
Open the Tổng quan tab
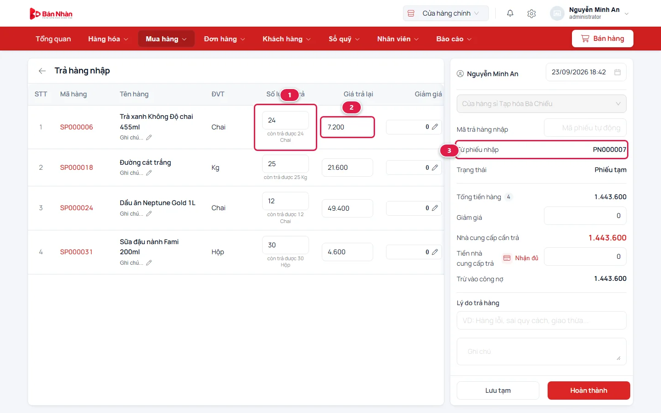(53, 39)
